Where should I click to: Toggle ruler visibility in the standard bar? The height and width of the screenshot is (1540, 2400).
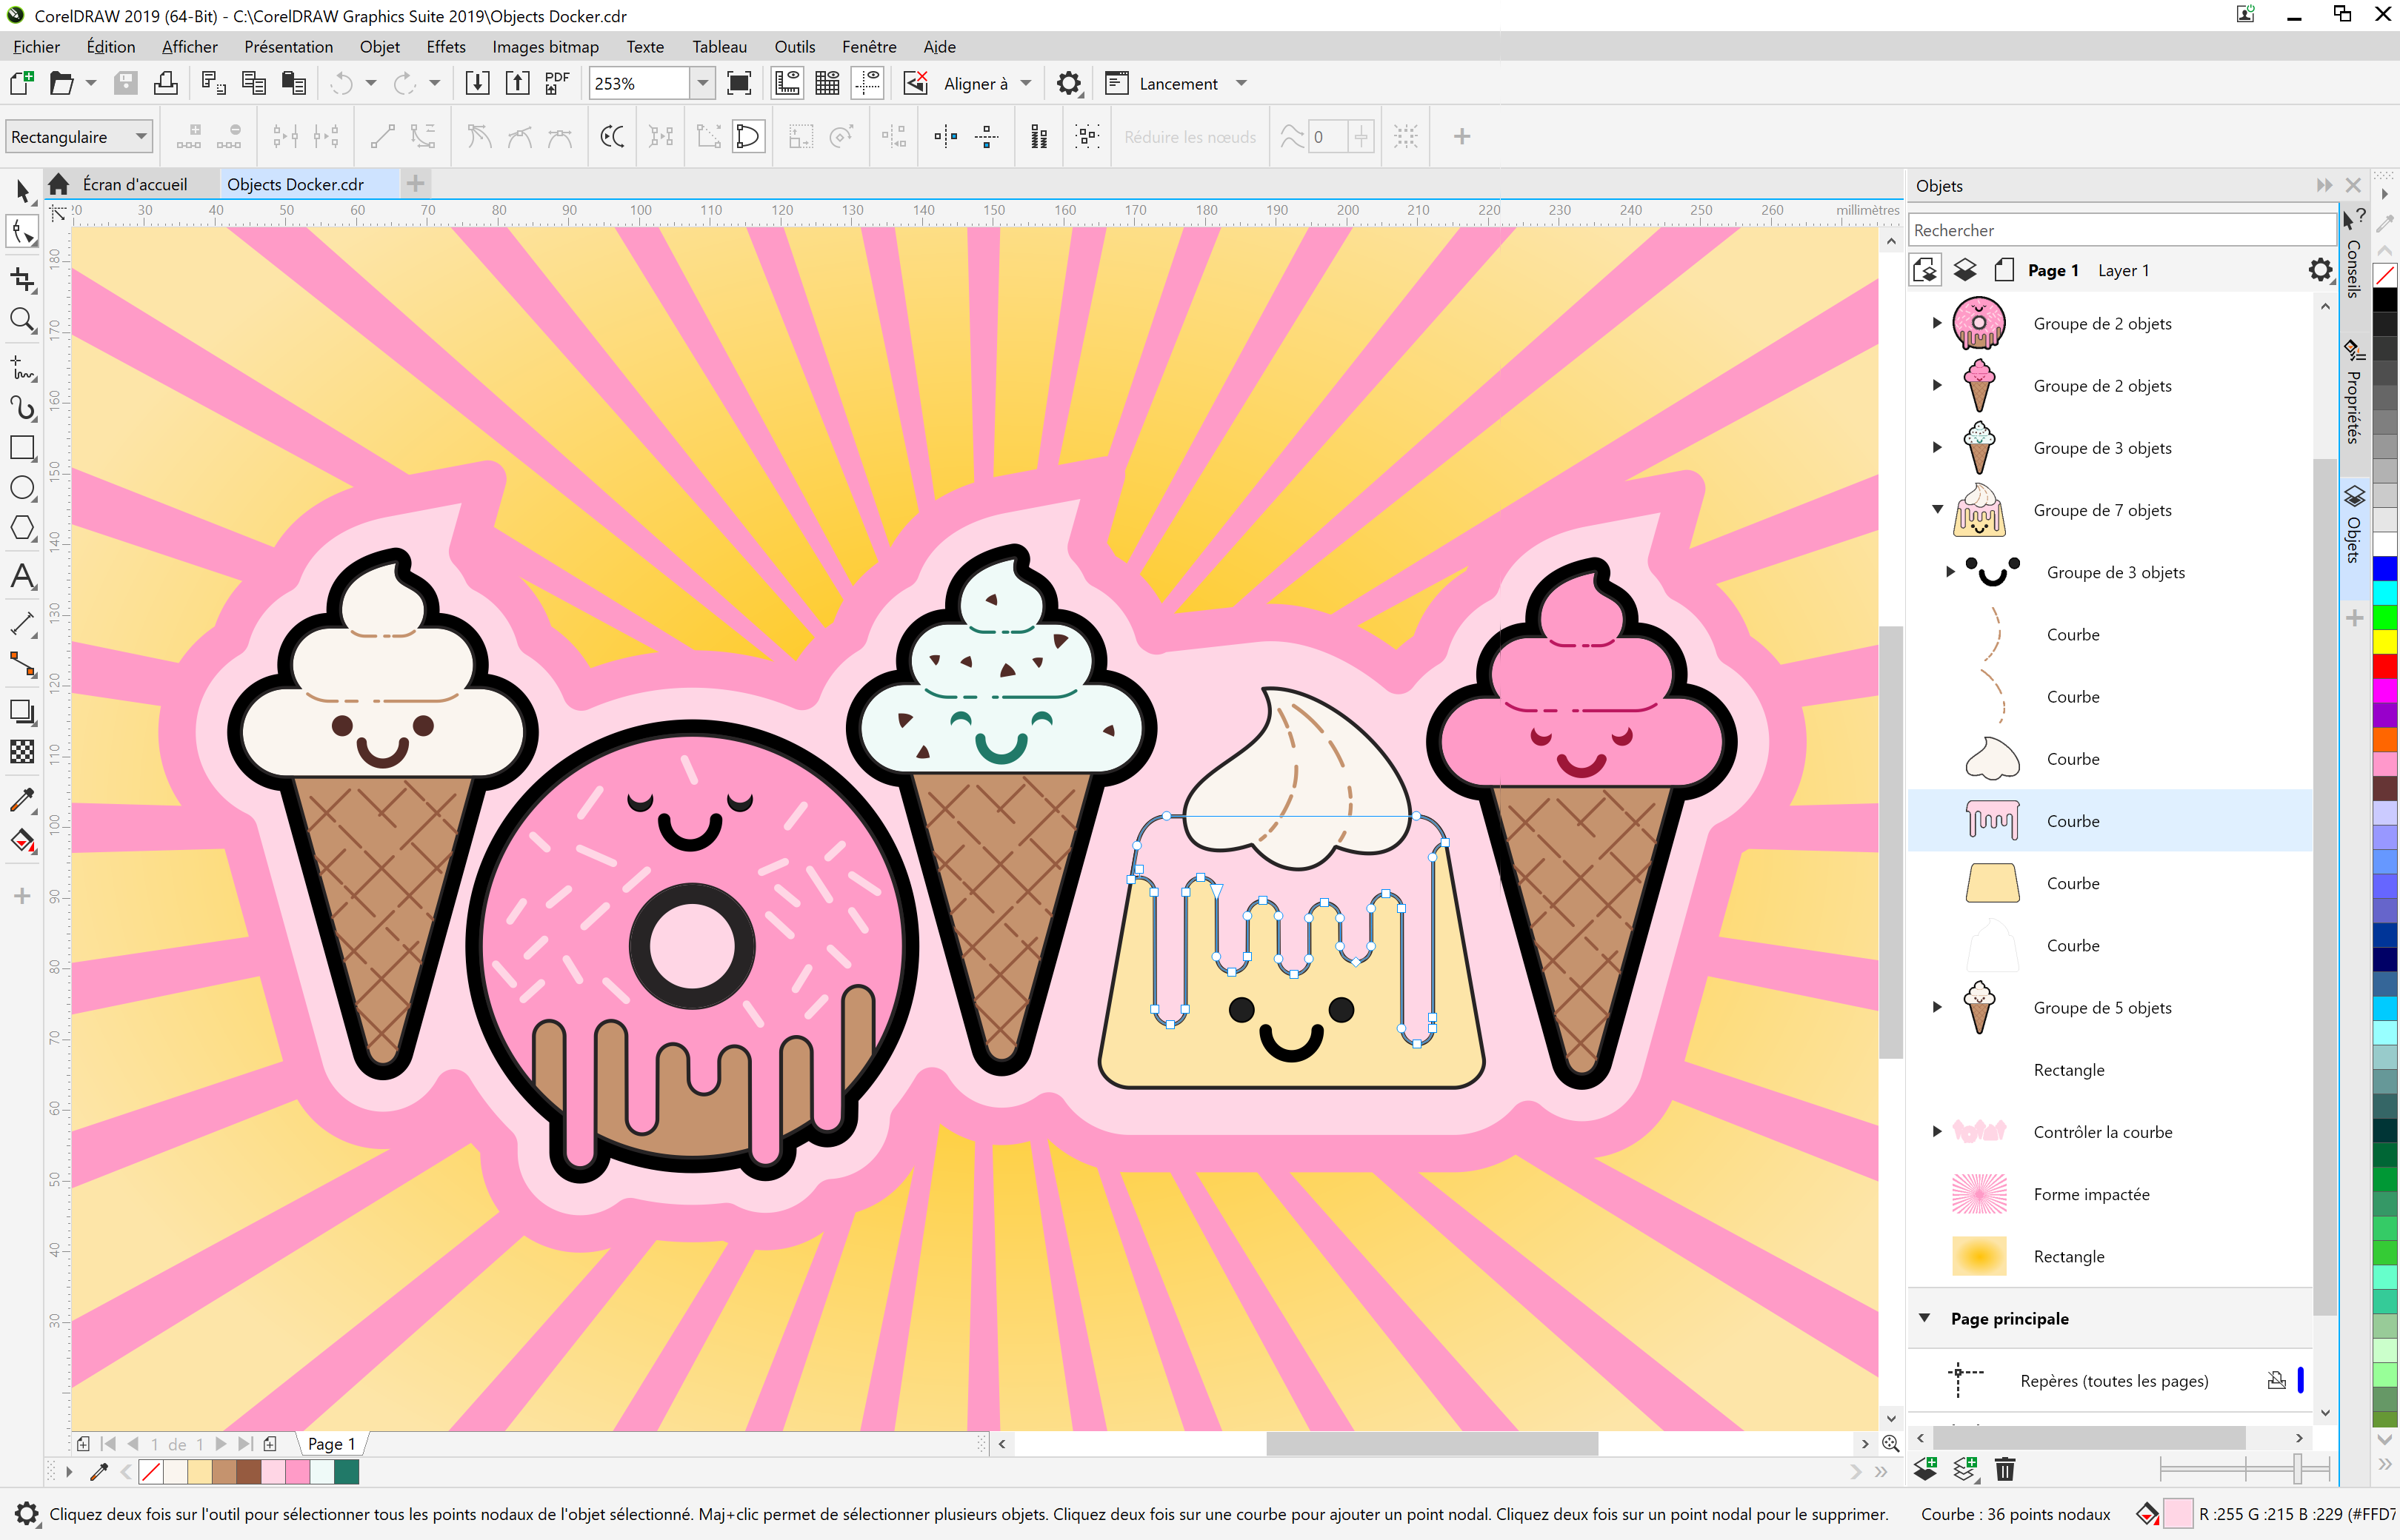tap(787, 83)
